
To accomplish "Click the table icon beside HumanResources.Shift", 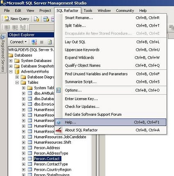I will (x=30, y=142).
